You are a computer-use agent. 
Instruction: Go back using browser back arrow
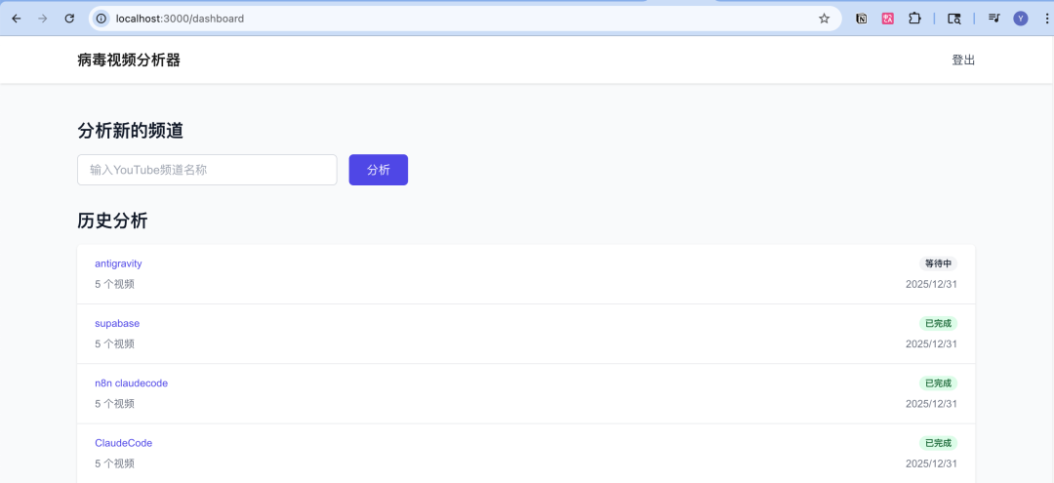tap(17, 19)
